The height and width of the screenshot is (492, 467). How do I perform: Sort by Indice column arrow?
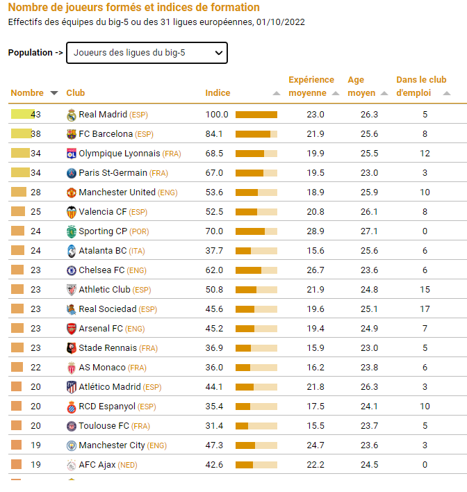point(276,93)
